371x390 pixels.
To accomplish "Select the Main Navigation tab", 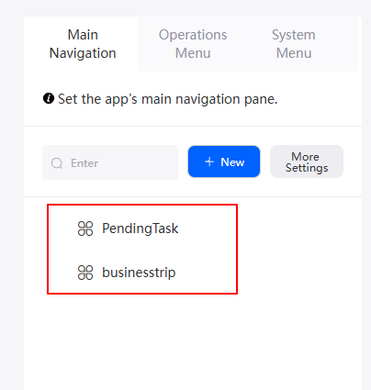I will [x=83, y=44].
